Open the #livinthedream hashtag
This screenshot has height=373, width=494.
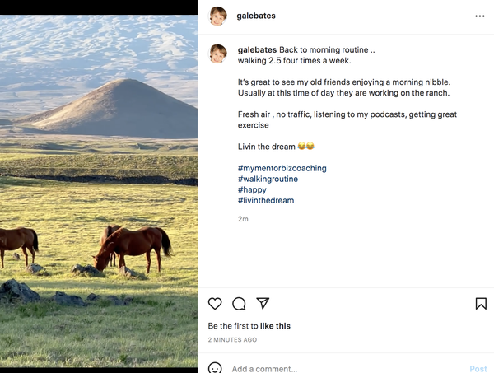(265, 200)
